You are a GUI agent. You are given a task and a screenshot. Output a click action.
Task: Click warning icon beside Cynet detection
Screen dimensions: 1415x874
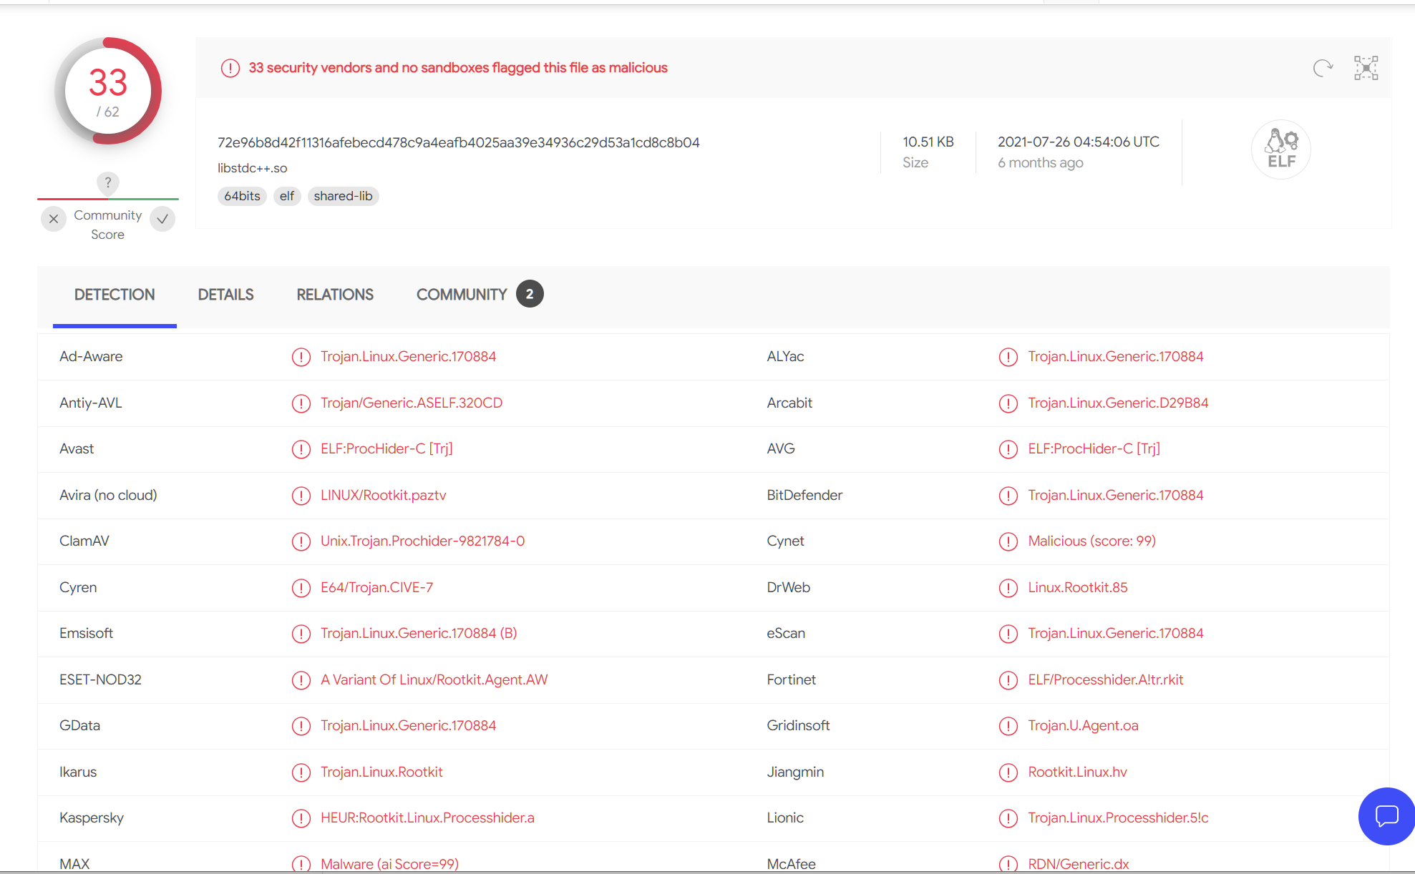1008,541
